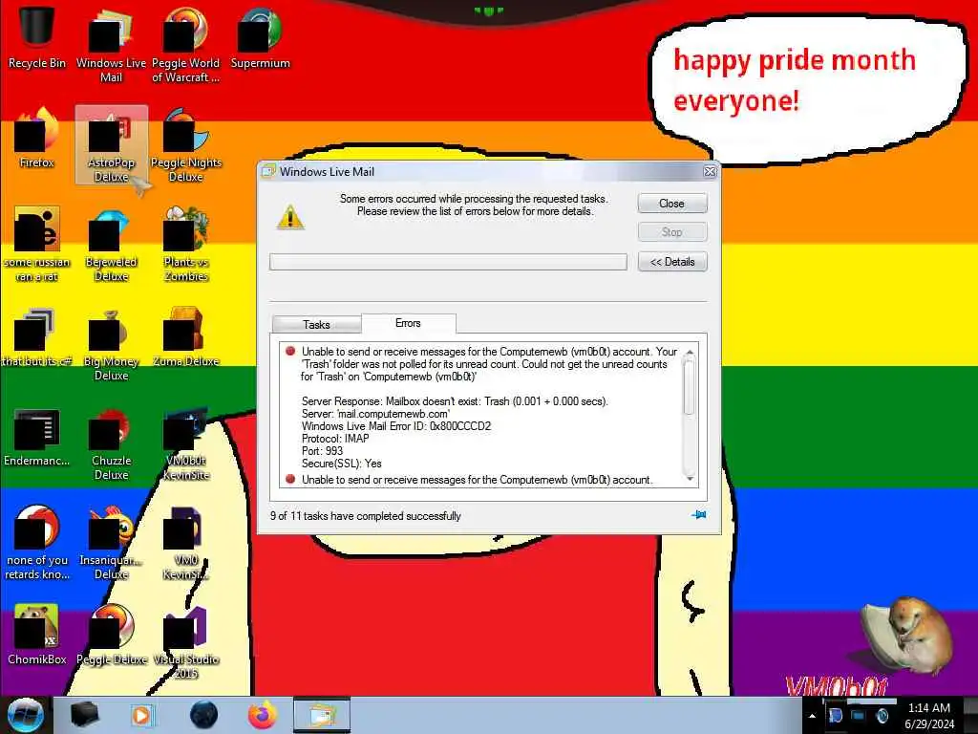Click the 'Port: 993' line

click(x=322, y=451)
